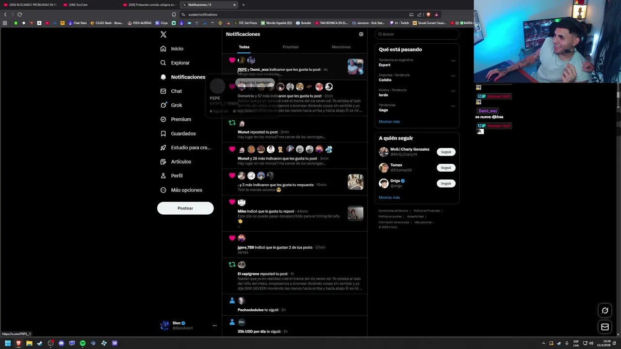Viewport: 621px width, 349px height.
Task: Switch to Prioridad tab
Action: [x=291, y=47]
